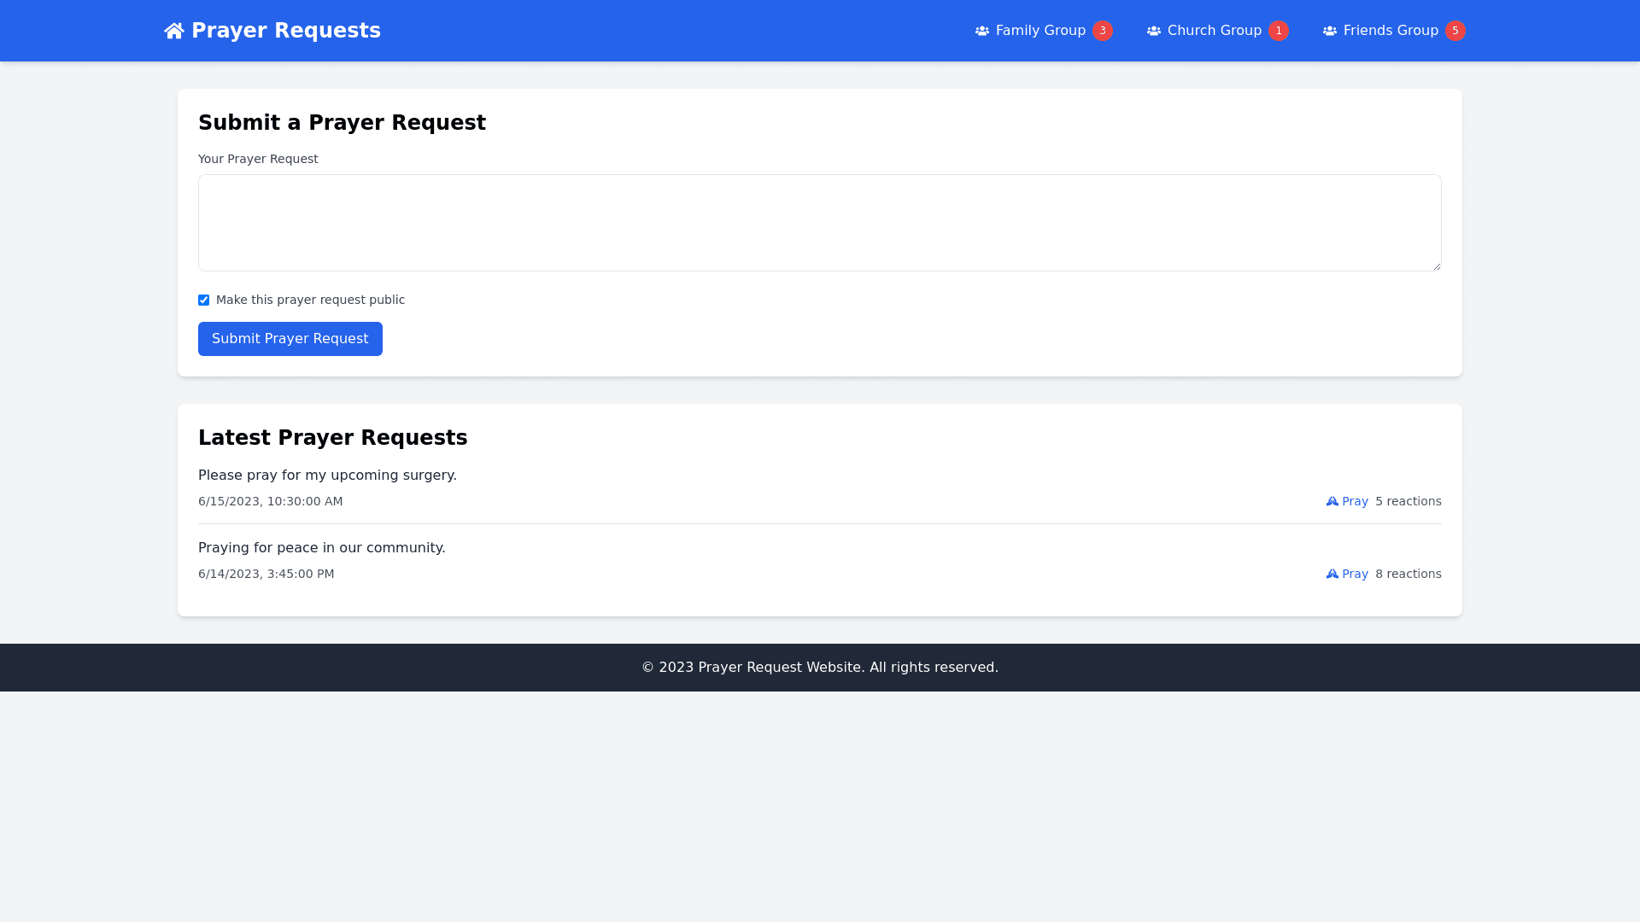The height and width of the screenshot is (922, 1640).
Task: Click the praying hands icon for the surgery request
Action: pos(1332,501)
